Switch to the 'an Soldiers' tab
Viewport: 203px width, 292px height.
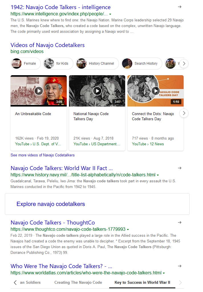pyautogui.click(x=30, y=283)
